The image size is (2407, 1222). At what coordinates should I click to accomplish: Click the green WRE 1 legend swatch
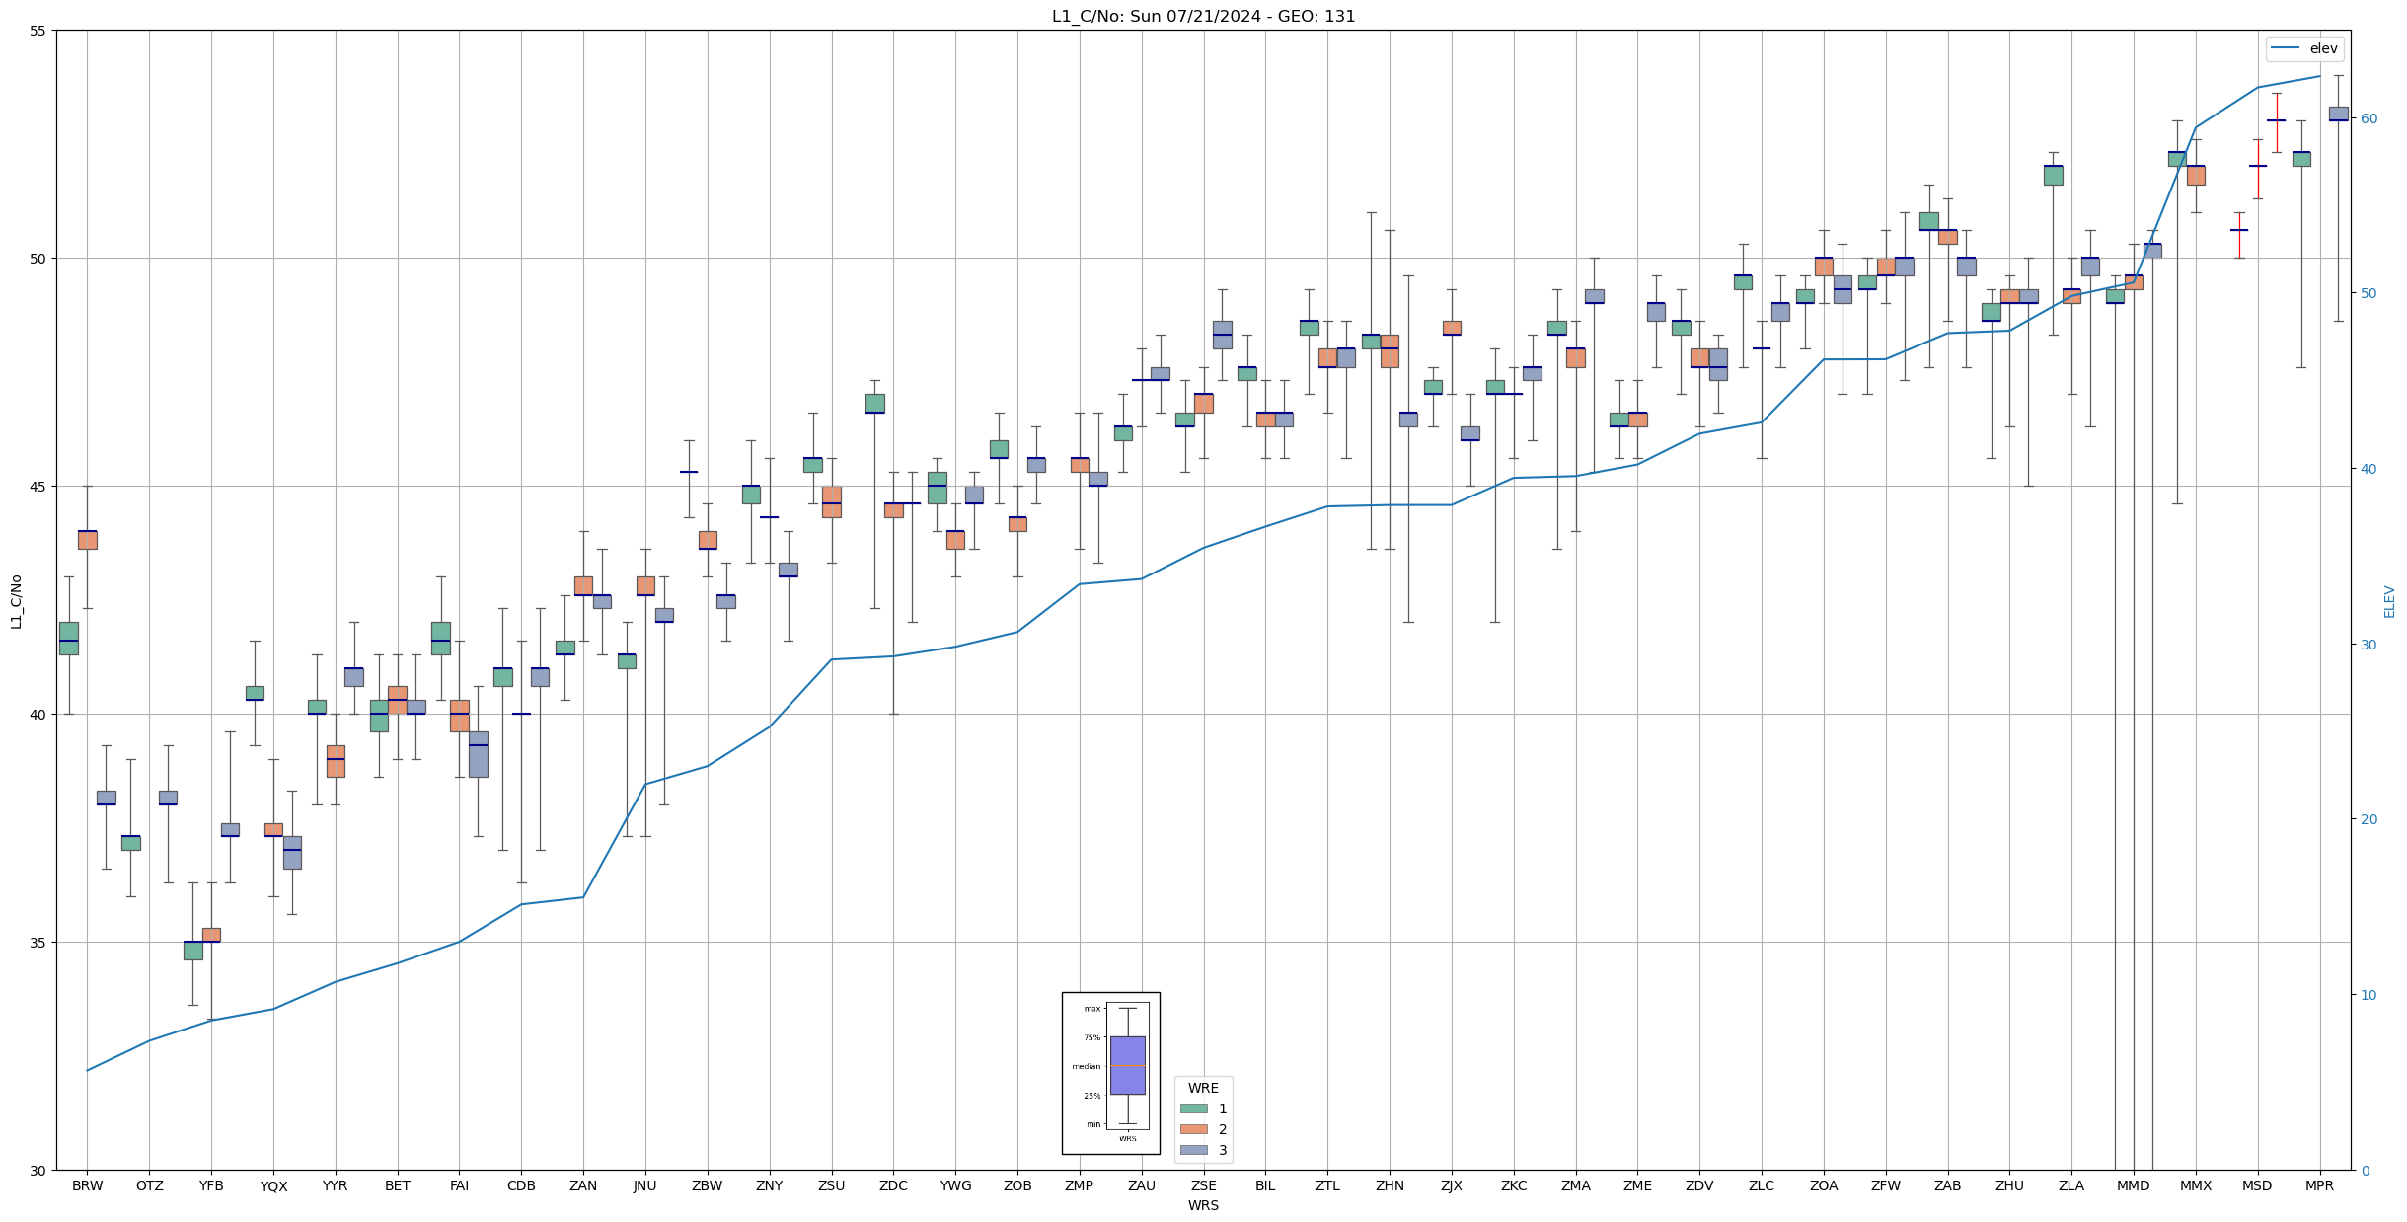click(x=1193, y=1108)
